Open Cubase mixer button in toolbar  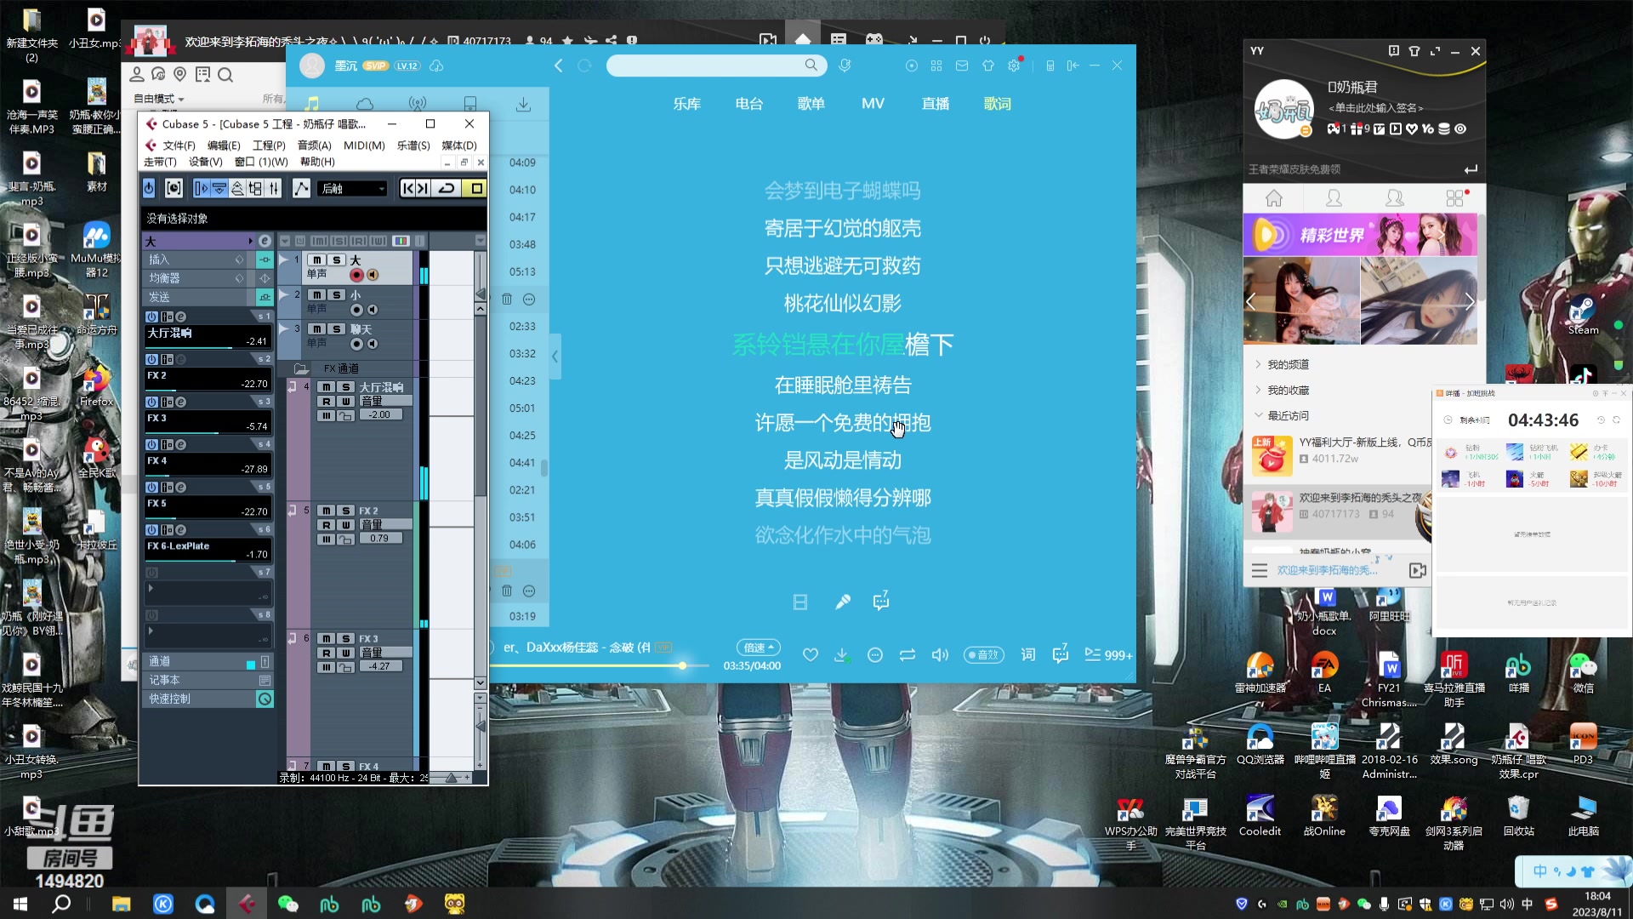click(x=274, y=188)
